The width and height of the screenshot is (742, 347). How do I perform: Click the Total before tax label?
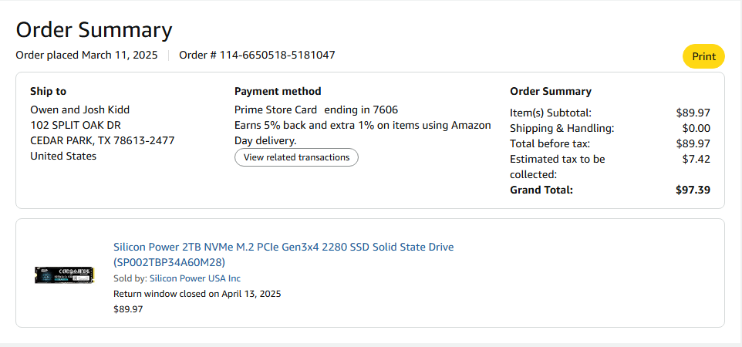(550, 143)
